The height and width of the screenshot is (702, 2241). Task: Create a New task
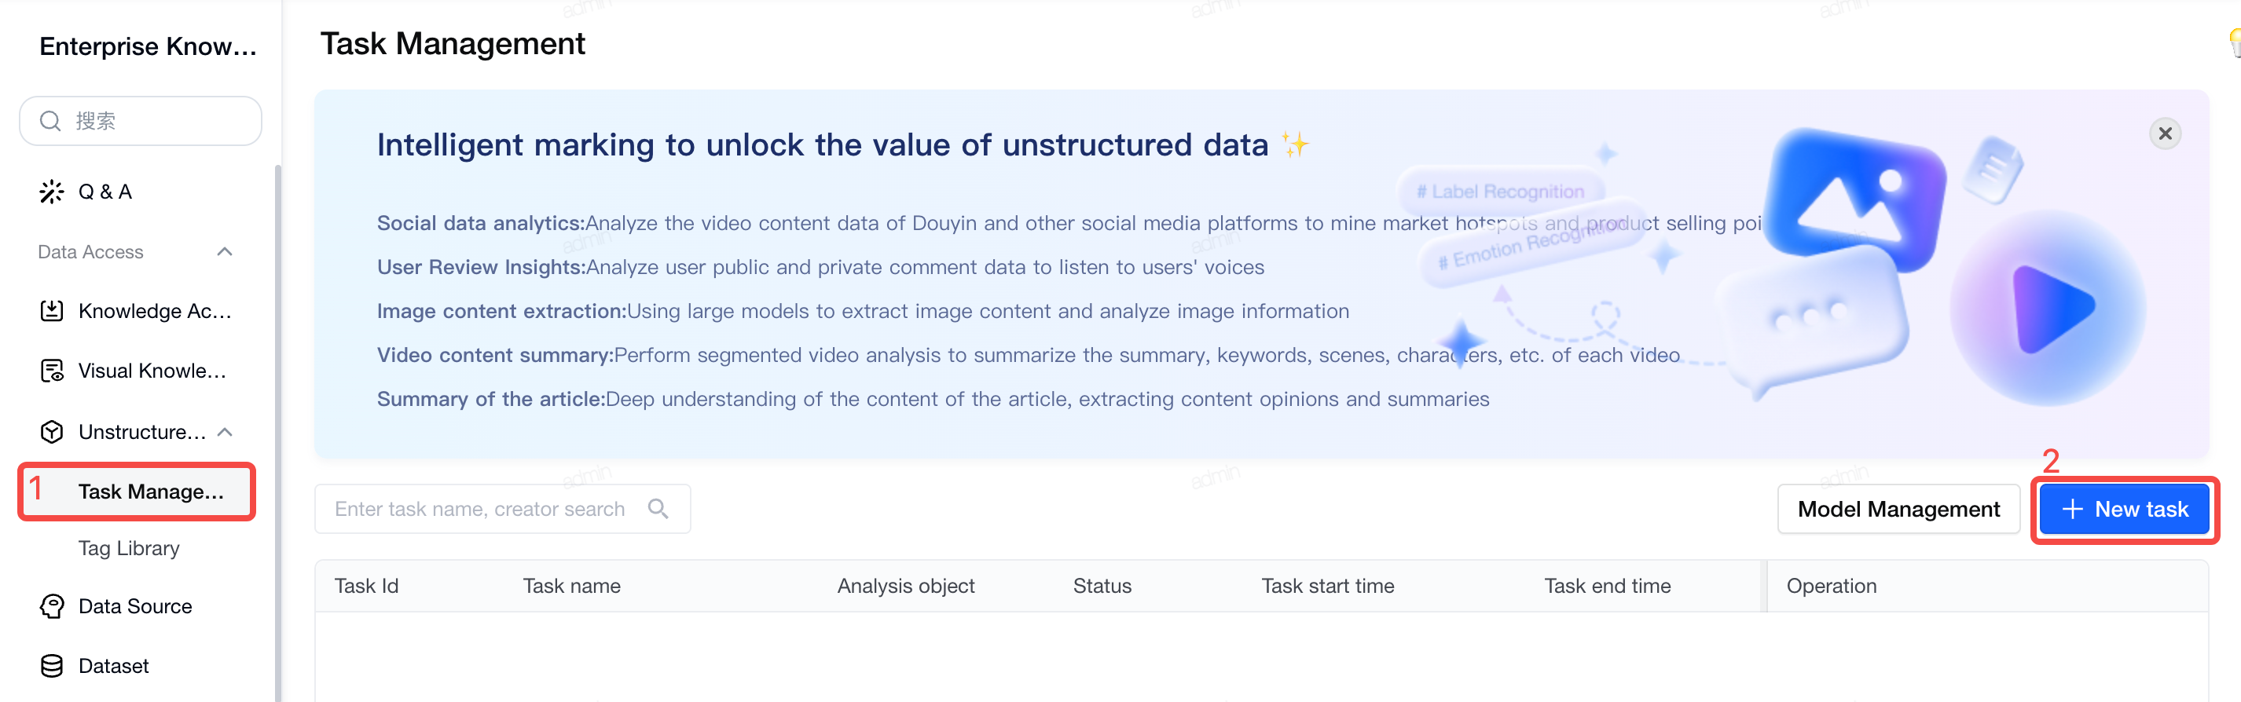2124,509
